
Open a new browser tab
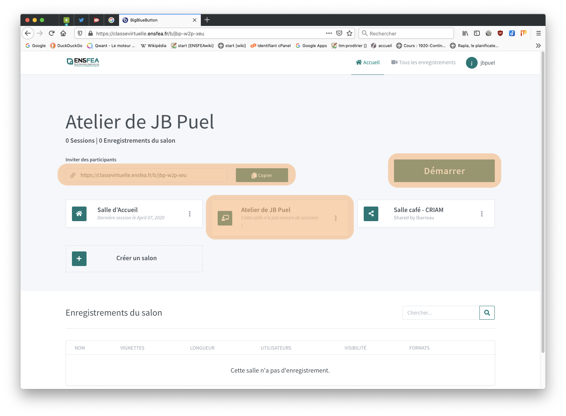tap(207, 20)
